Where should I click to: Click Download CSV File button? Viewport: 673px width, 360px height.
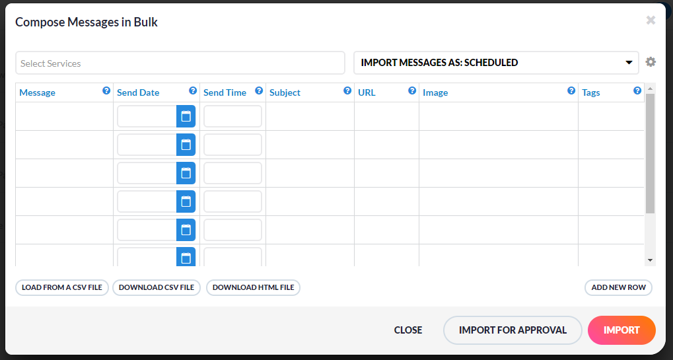click(x=157, y=287)
